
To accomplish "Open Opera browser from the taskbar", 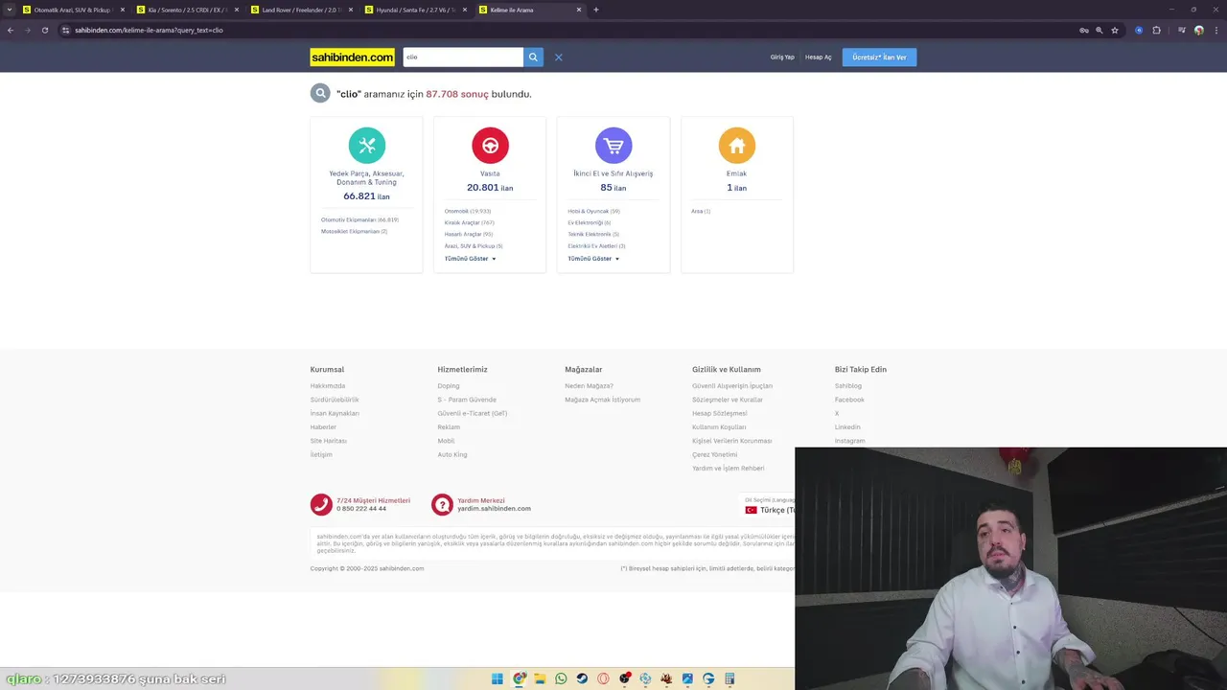I will (x=603, y=678).
